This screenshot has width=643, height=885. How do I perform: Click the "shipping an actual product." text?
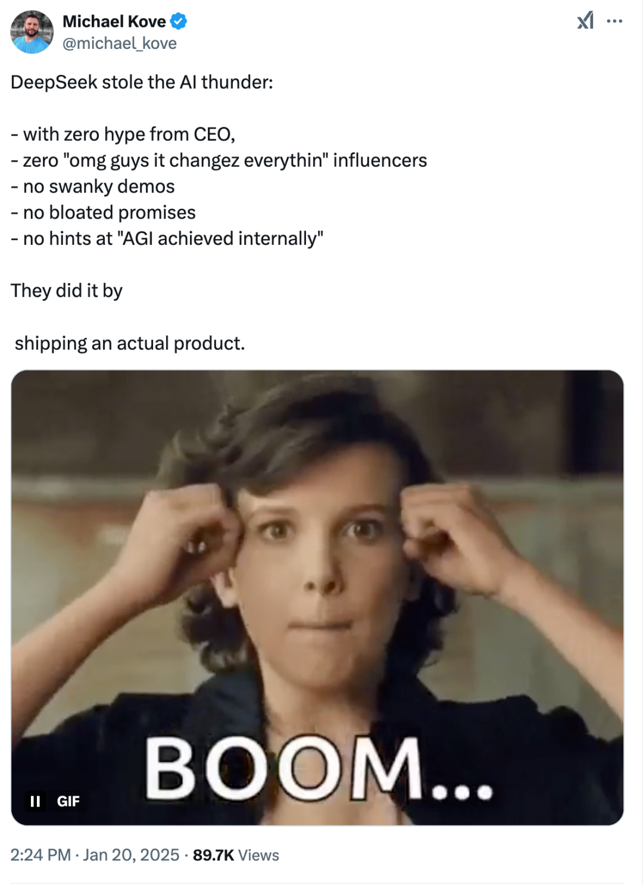(x=130, y=343)
